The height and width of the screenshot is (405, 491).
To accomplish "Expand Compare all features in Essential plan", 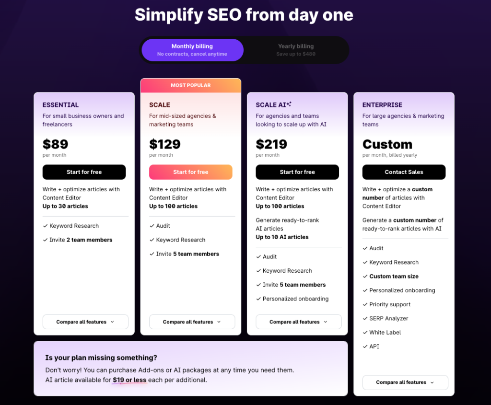I will (x=85, y=322).
